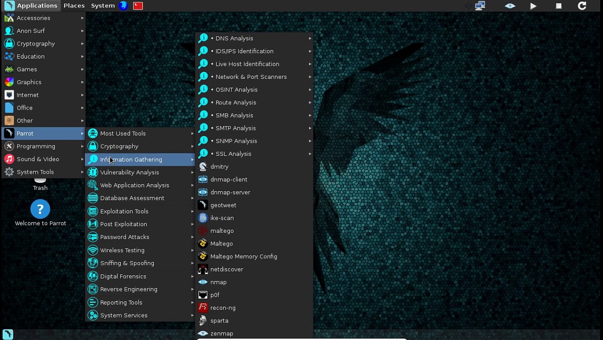Expand the Accessories submenu arrow
This screenshot has width=603, height=340.
point(82,18)
